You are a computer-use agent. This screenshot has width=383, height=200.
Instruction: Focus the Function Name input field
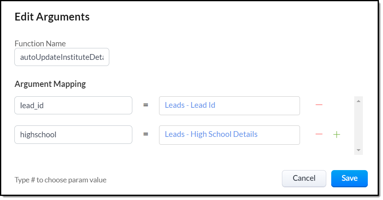(62, 57)
